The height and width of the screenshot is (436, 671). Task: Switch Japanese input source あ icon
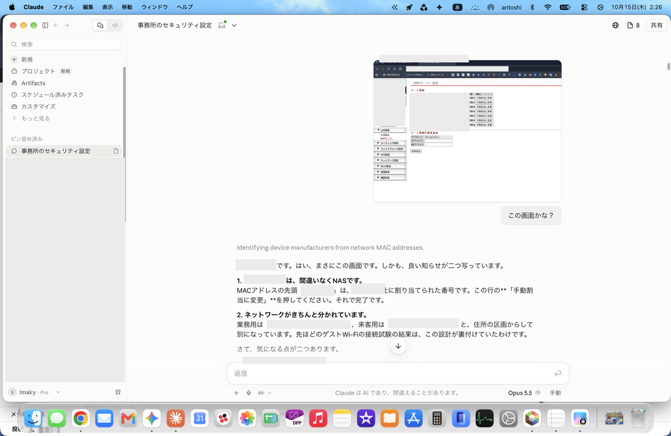point(457,7)
